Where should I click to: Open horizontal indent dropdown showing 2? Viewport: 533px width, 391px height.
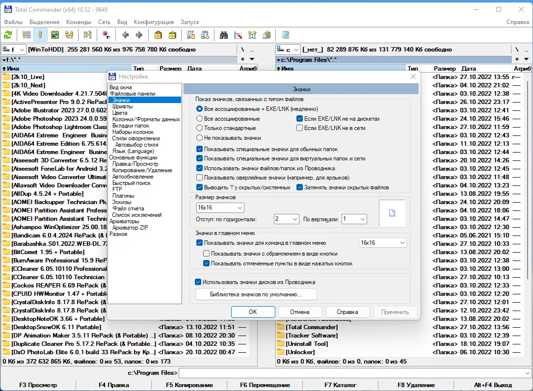(287, 219)
